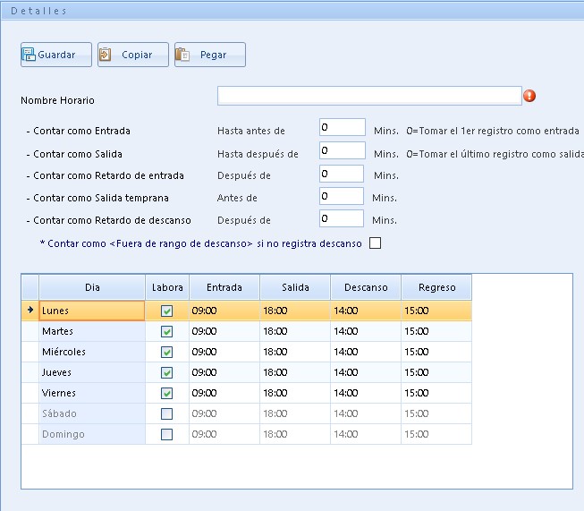Toggle Labora checkbox for Viernes
Screen dimensions: 584x511
coord(167,393)
